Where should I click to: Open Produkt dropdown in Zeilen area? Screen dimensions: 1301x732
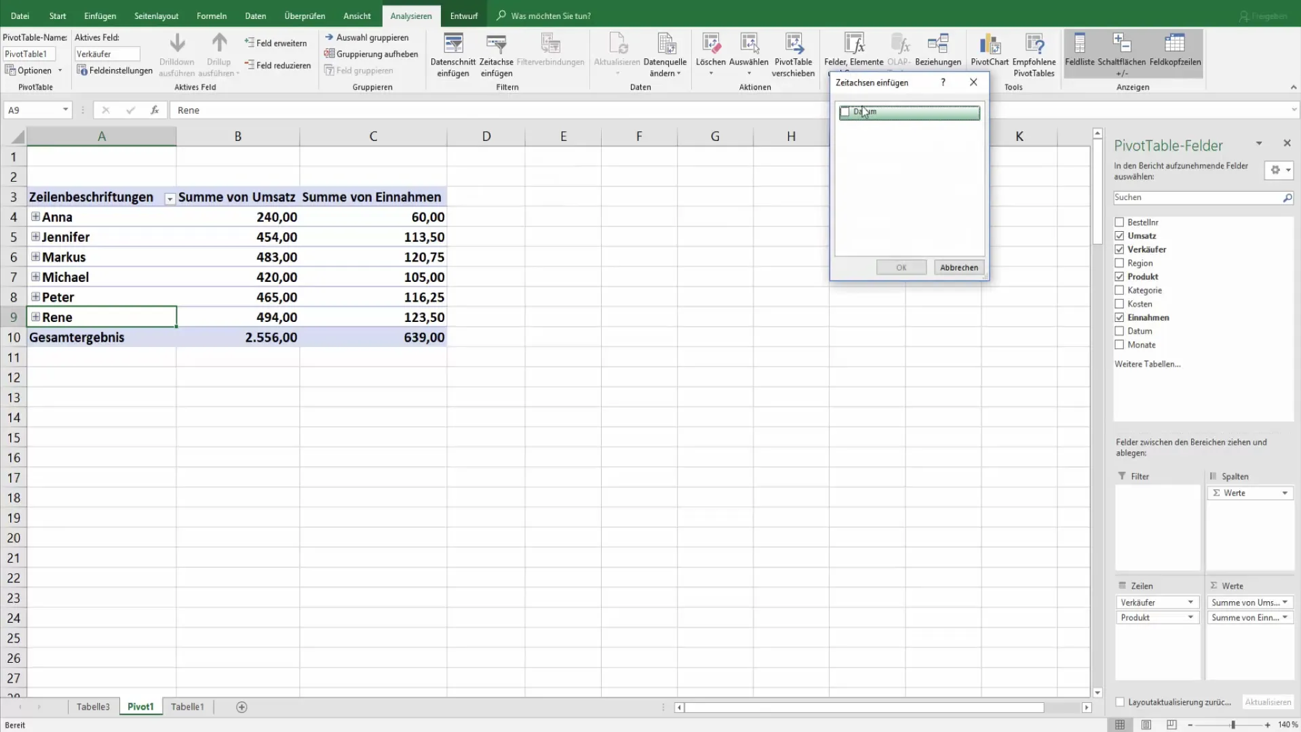[x=1190, y=617]
